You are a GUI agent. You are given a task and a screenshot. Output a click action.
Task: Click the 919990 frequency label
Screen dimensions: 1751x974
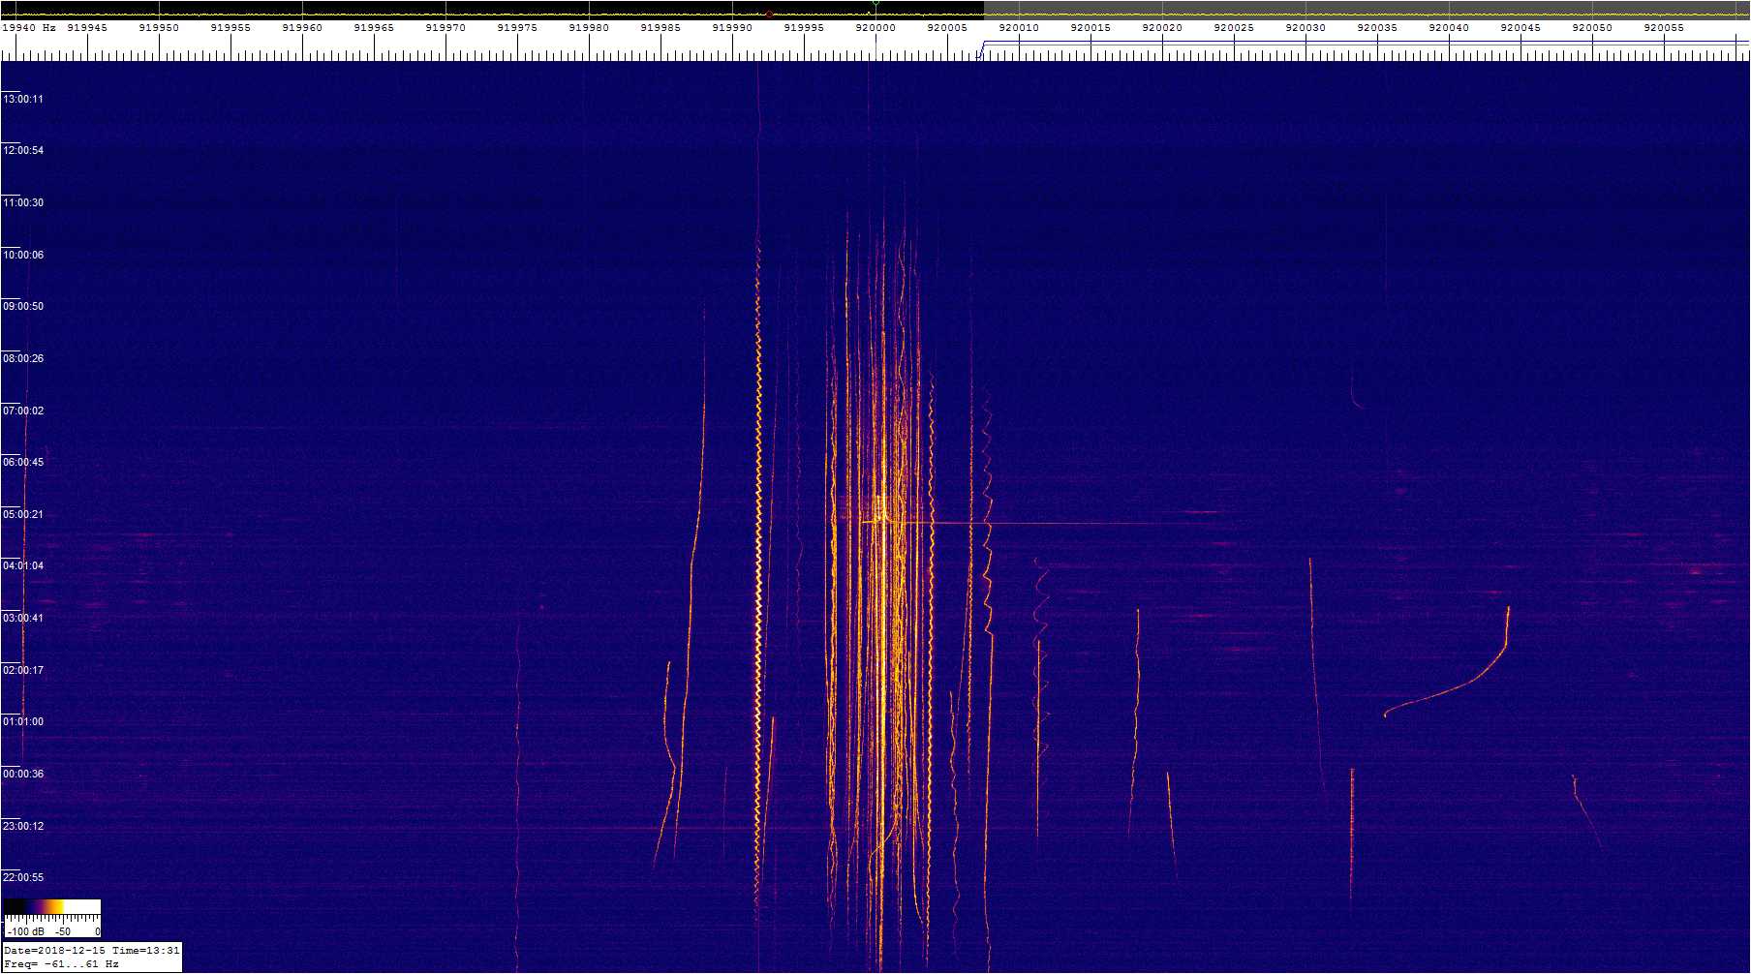[732, 28]
